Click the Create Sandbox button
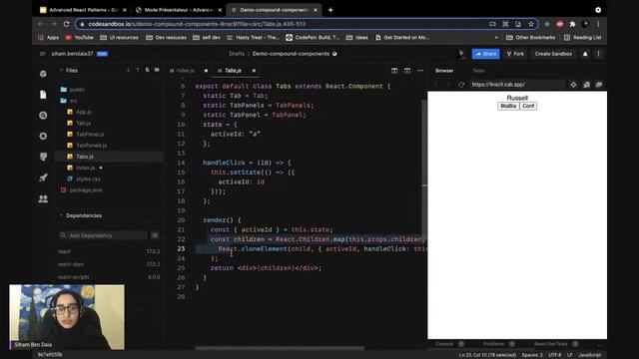 click(553, 54)
